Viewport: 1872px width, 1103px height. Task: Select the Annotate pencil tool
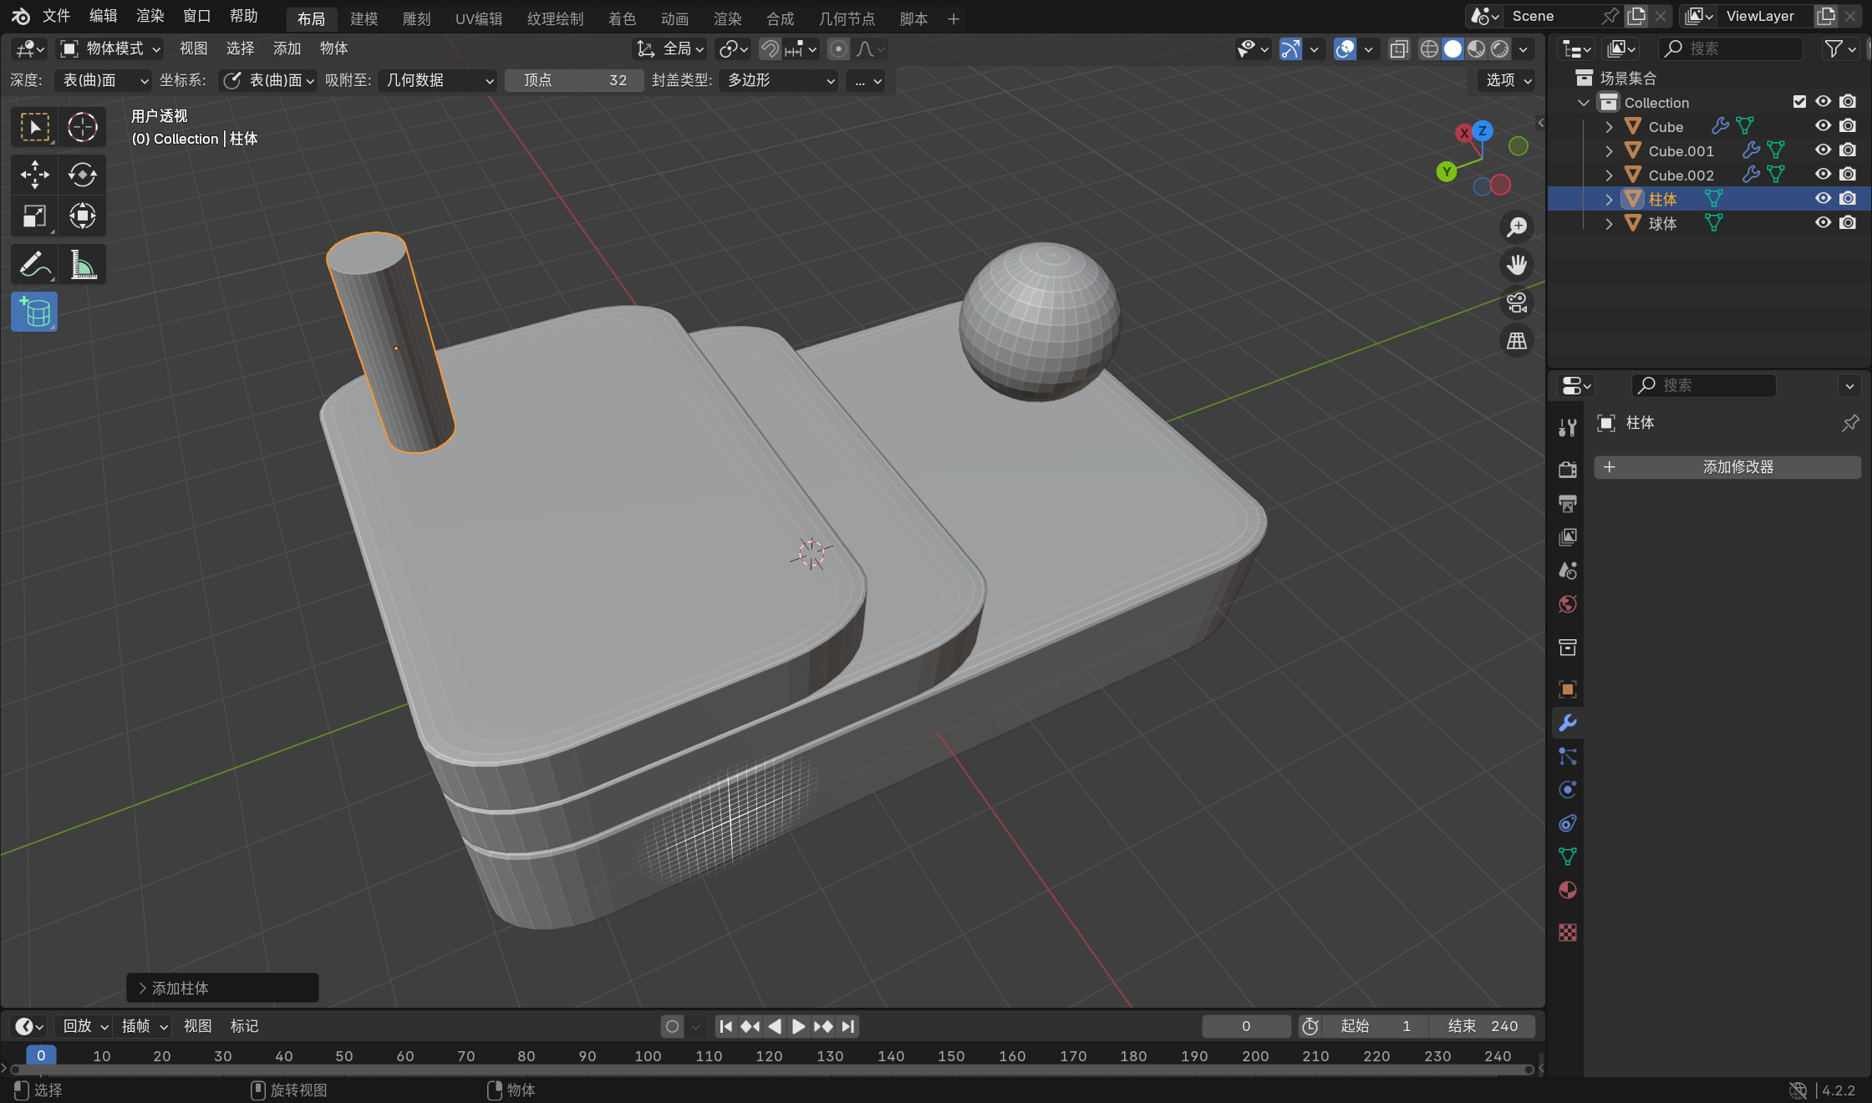pos(34,265)
